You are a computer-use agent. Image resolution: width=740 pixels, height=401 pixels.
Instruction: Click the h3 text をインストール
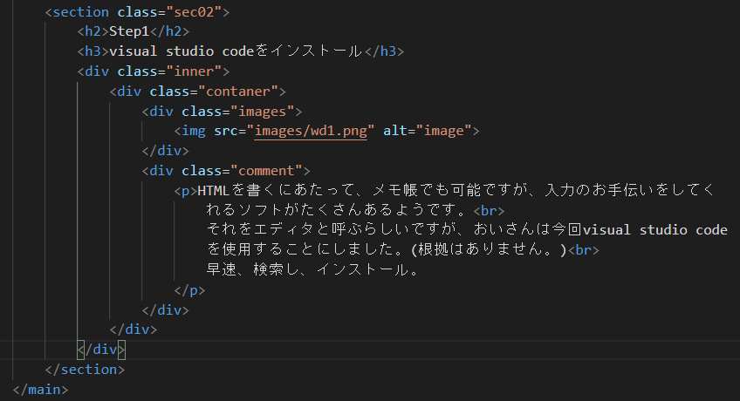pyautogui.click(x=309, y=51)
